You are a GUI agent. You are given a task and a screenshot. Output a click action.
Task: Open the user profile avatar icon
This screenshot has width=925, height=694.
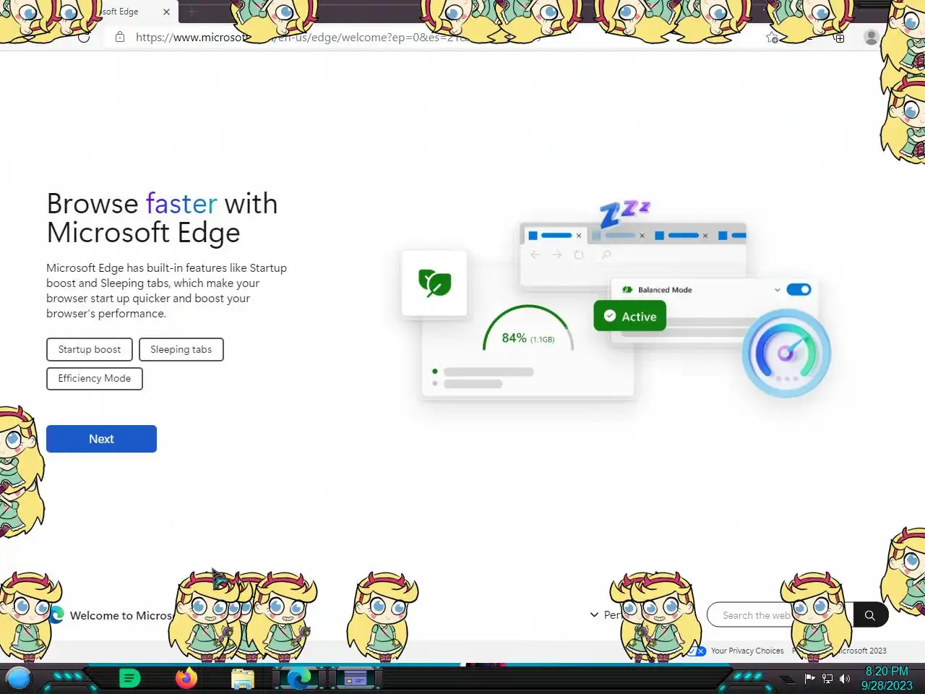coord(871,38)
